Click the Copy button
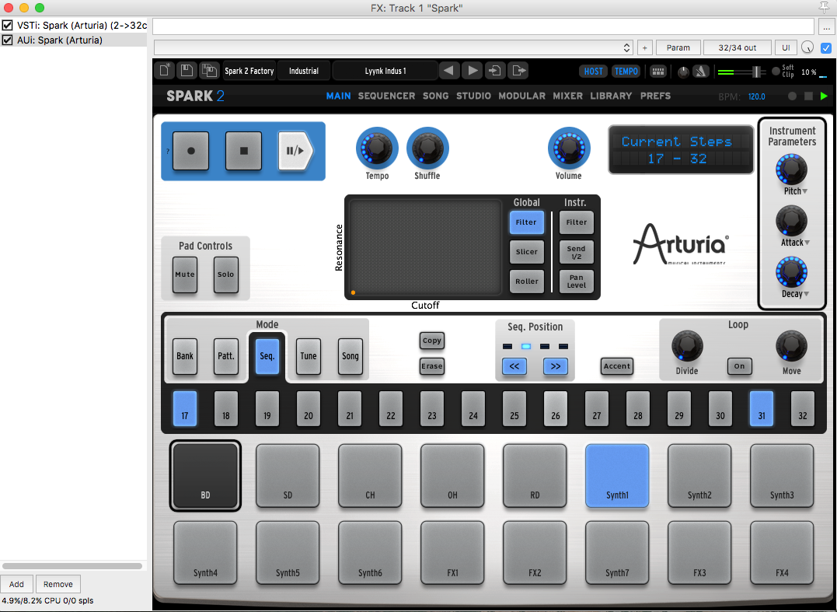 click(432, 341)
